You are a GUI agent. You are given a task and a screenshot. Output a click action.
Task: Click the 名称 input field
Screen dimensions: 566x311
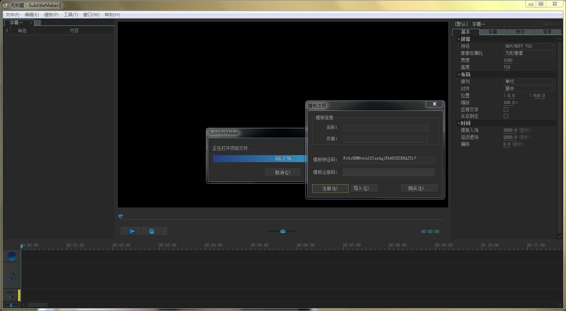pyautogui.click(x=385, y=127)
